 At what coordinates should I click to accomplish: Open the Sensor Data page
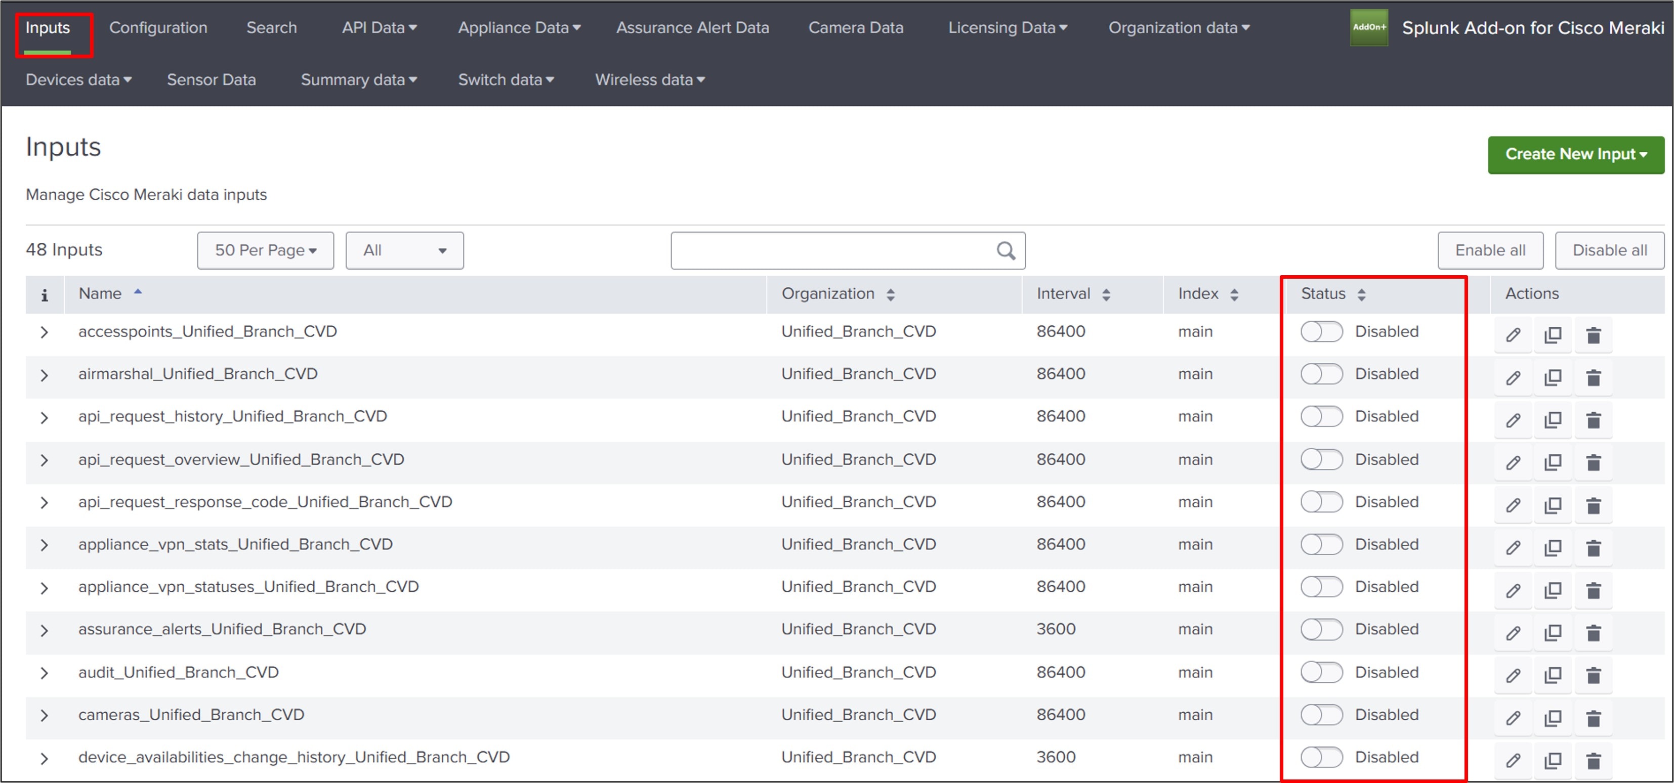coord(211,80)
